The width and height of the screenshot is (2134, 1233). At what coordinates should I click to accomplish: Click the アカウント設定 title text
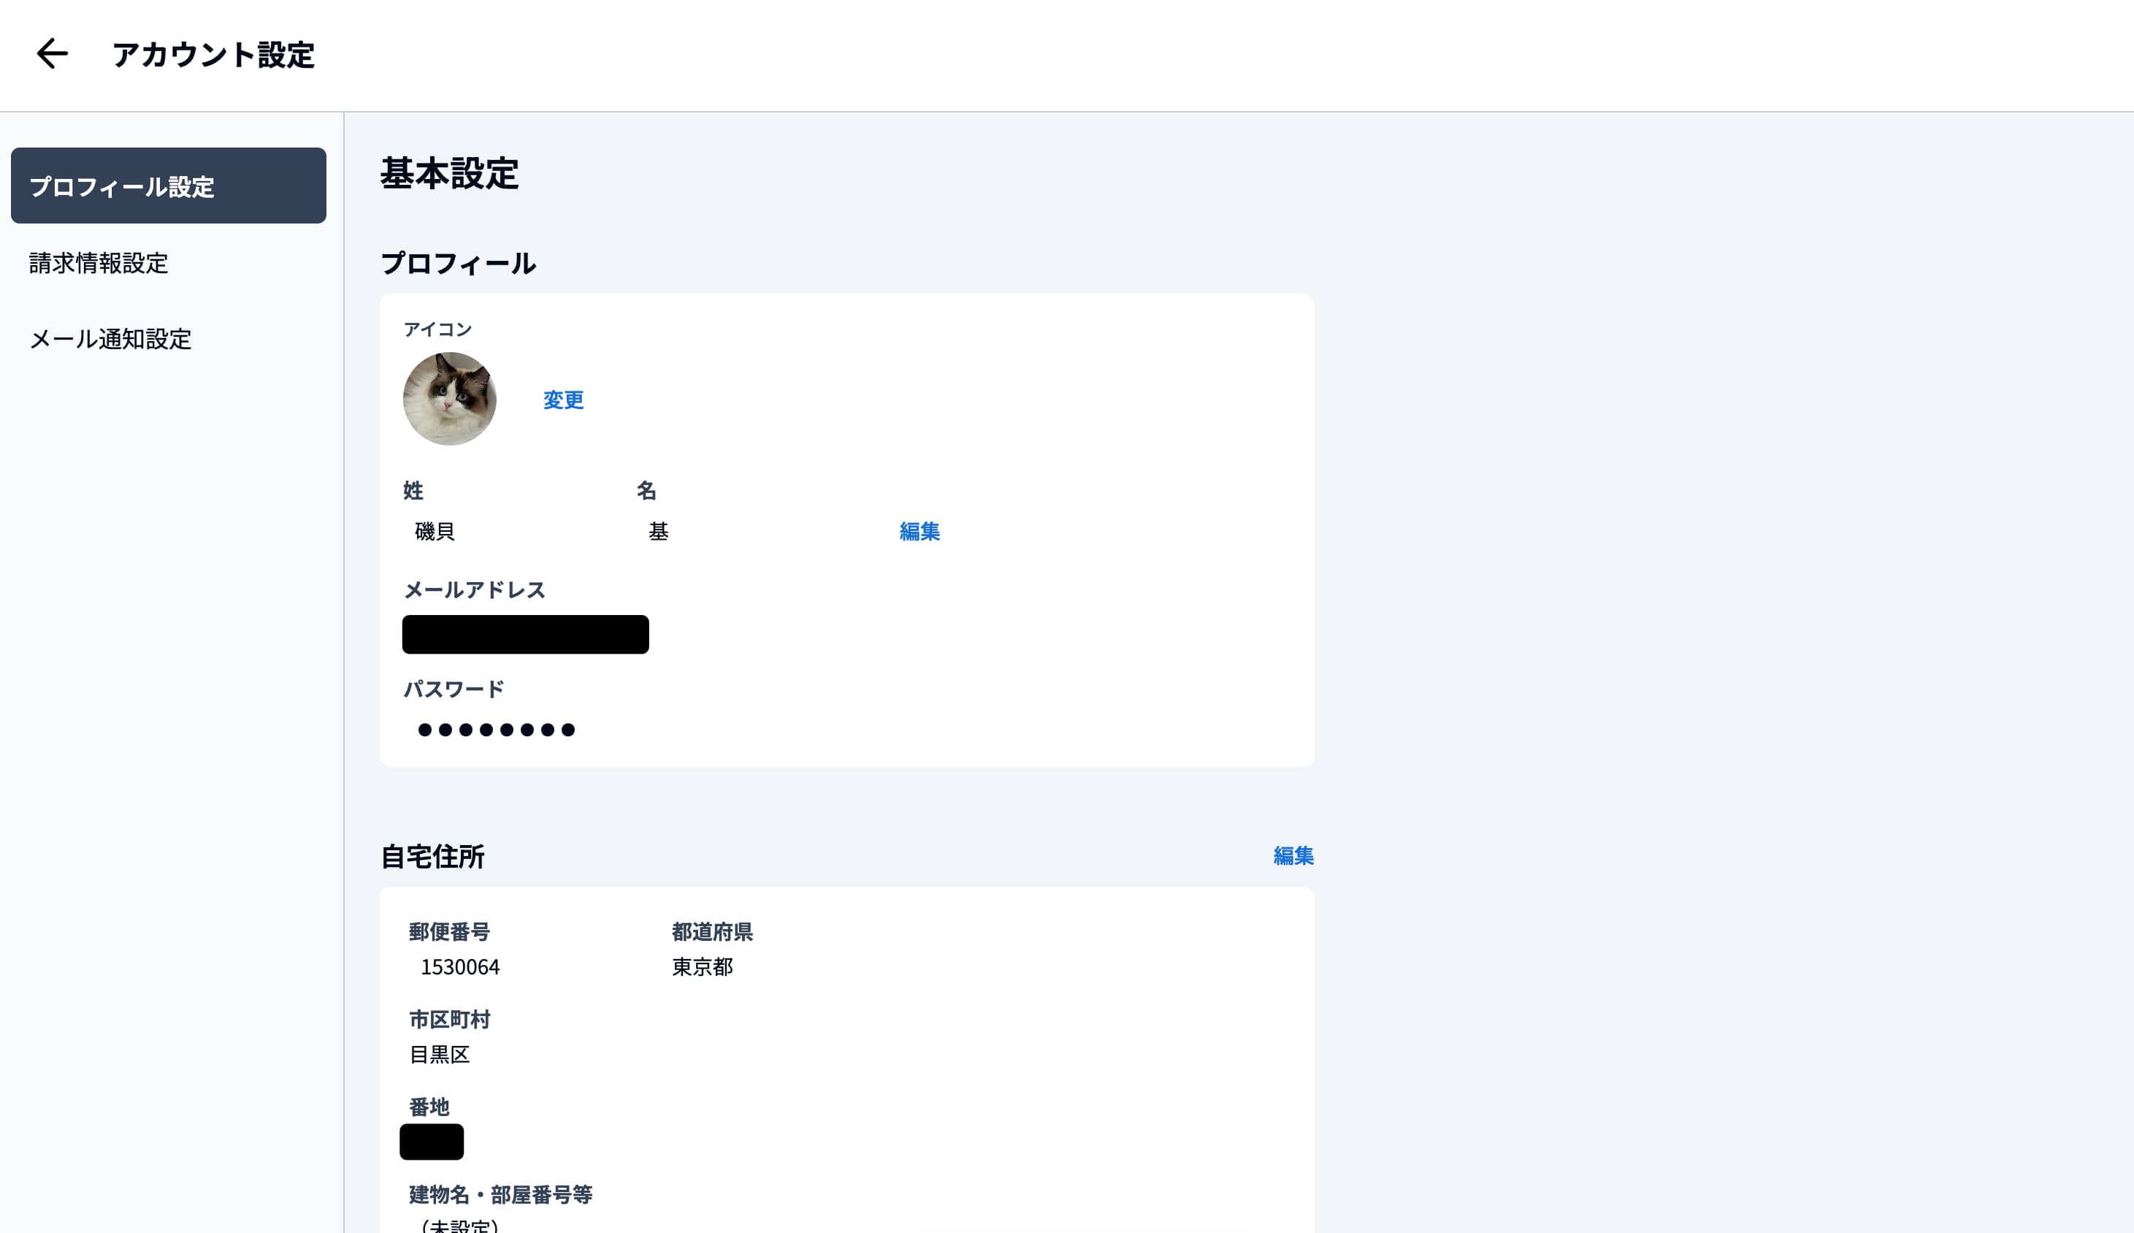[214, 54]
